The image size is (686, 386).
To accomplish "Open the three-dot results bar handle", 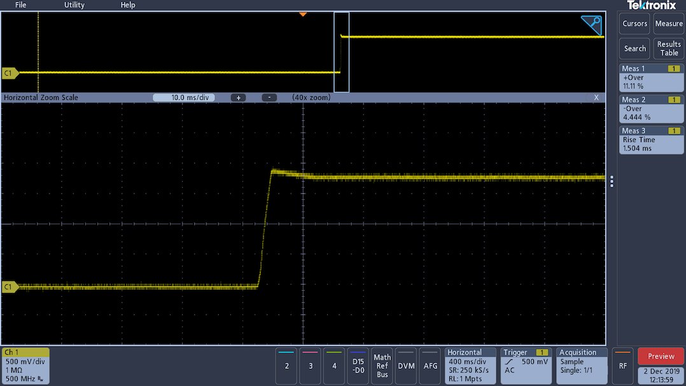I will (x=612, y=182).
